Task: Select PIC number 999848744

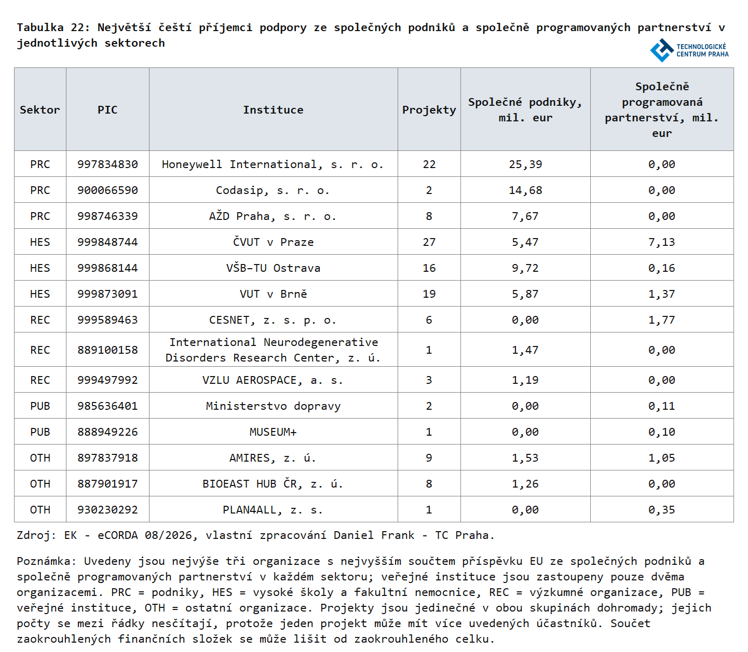Action: pyautogui.click(x=107, y=242)
